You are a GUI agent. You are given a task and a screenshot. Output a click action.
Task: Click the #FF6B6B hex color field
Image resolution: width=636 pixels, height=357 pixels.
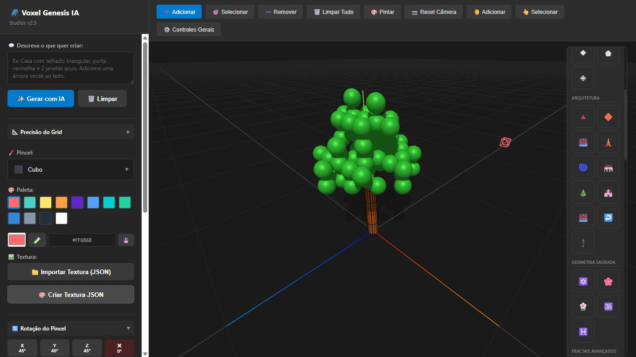pos(82,240)
